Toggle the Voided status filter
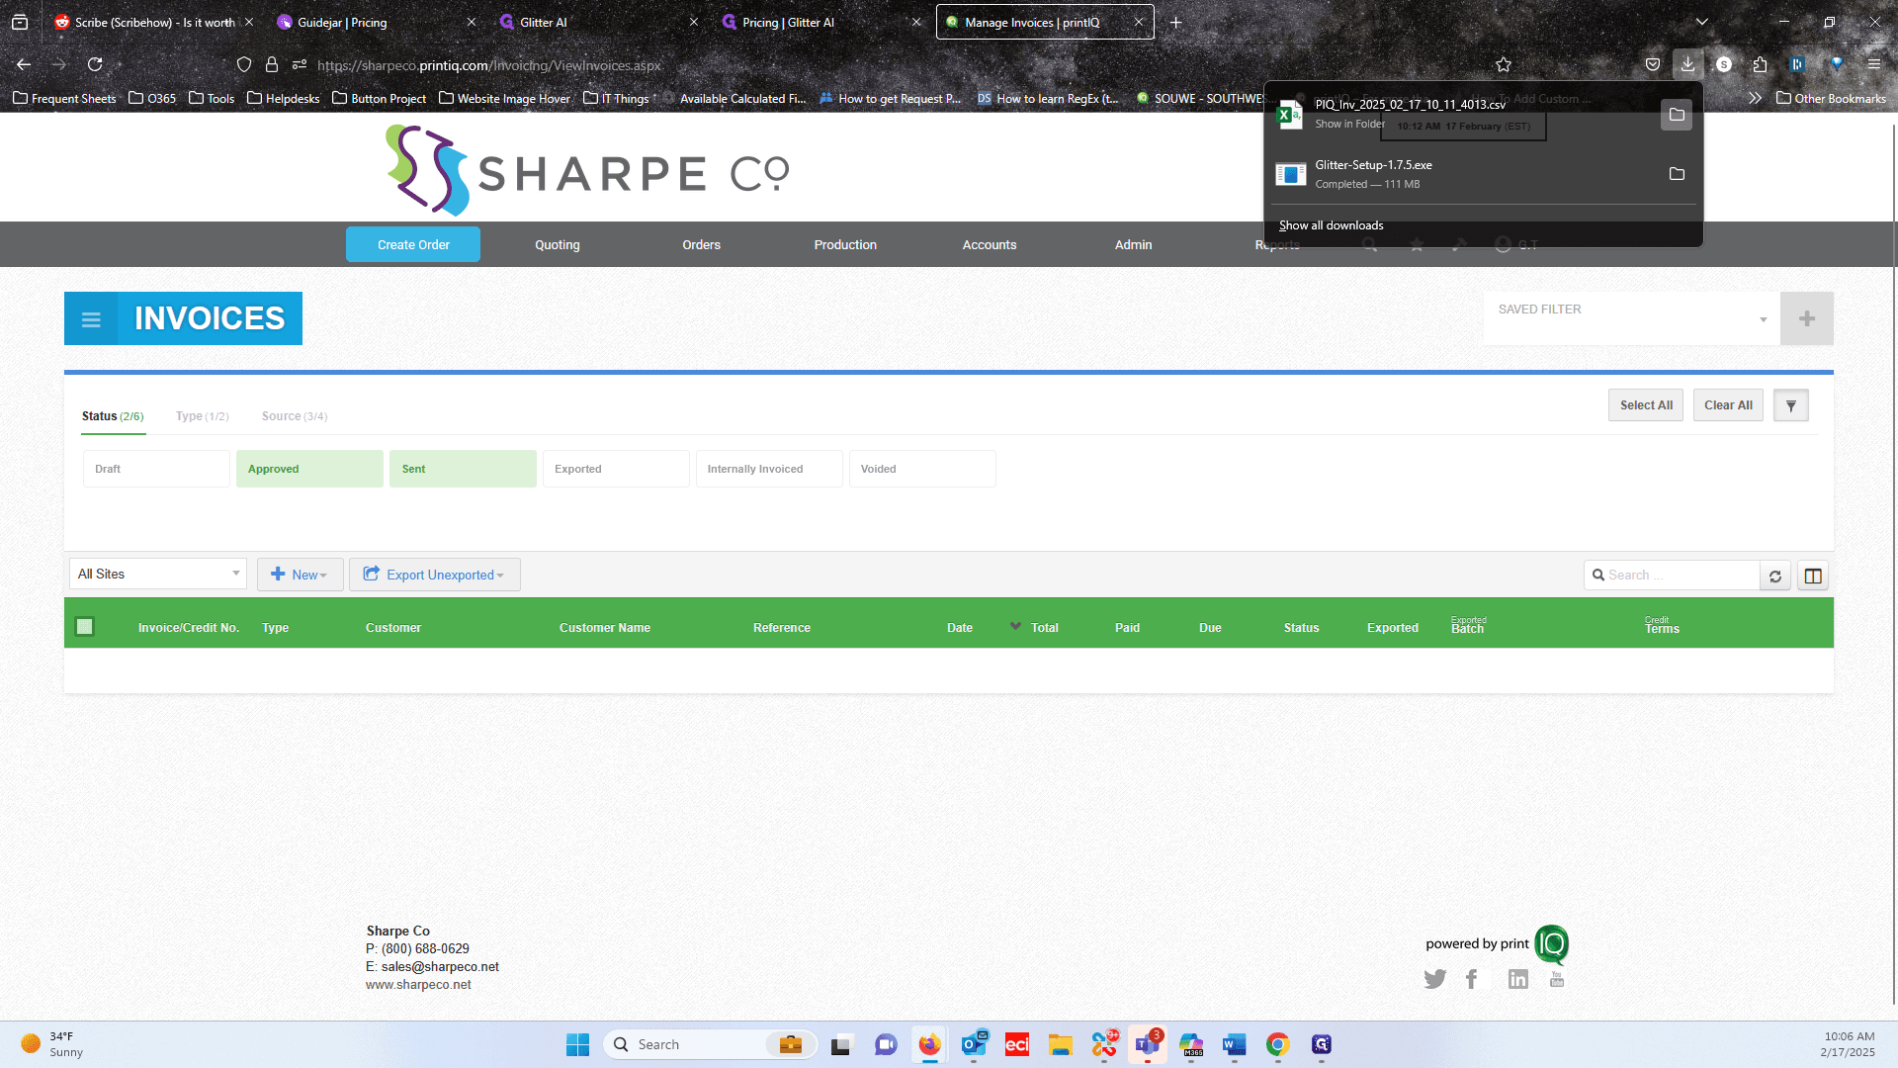The width and height of the screenshot is (1898, 1068). pyautogui.click(x=922, y=469)
